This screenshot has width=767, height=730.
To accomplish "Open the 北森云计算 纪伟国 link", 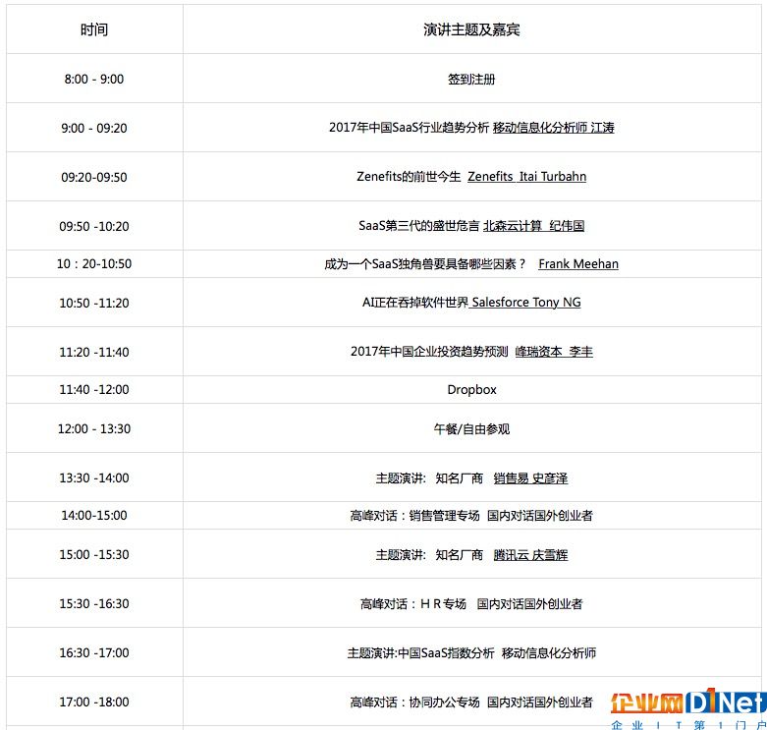I will (x=533, y=226).
